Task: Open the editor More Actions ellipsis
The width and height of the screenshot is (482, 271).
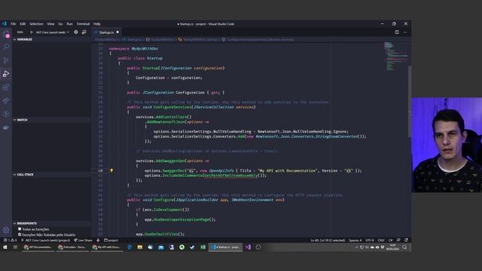Action: point(405,32)
